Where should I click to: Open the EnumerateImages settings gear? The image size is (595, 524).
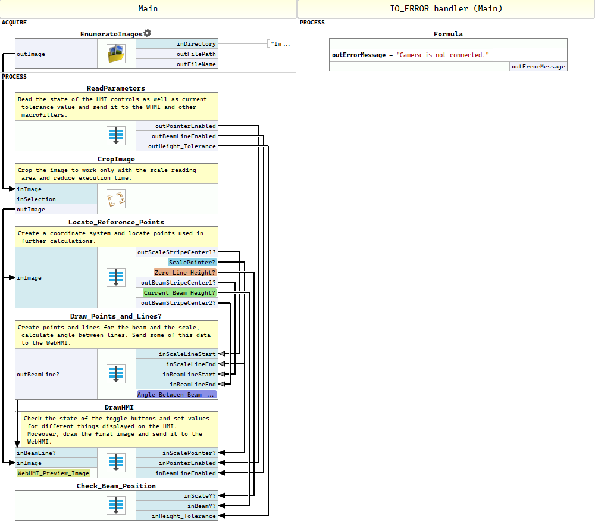coord(148,33)
